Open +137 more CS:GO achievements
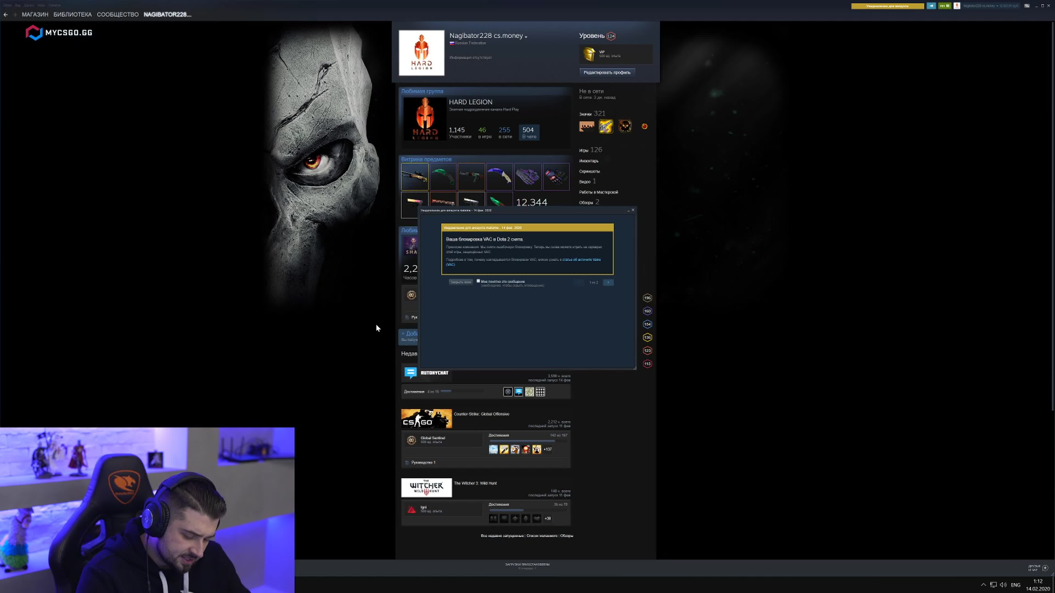Image resolution: width=1055 pixels, height=593 pixels. (548, 449)
